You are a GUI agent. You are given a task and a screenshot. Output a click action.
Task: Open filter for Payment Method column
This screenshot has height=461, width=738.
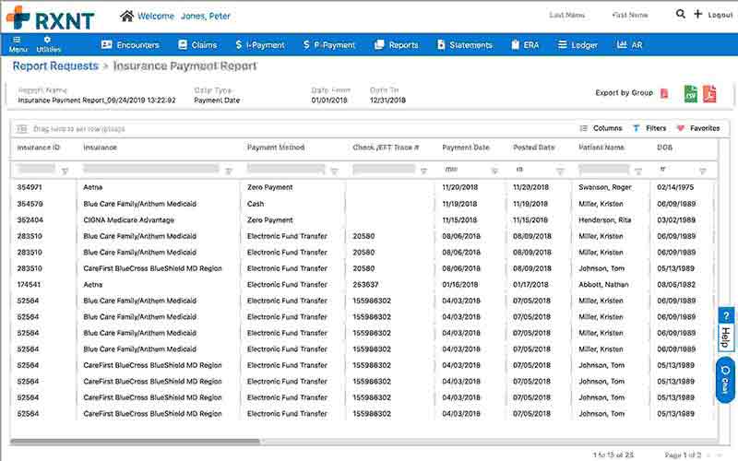point(334,171)
